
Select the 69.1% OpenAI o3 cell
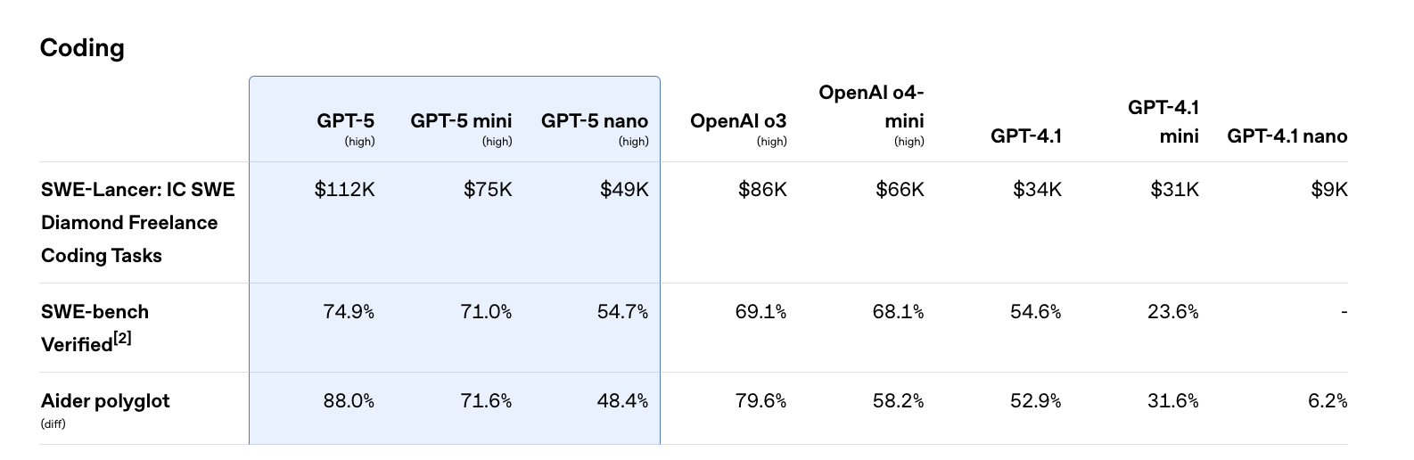[760, 312]
